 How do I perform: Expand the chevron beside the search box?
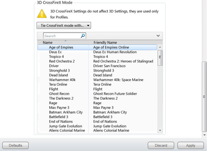158,36
